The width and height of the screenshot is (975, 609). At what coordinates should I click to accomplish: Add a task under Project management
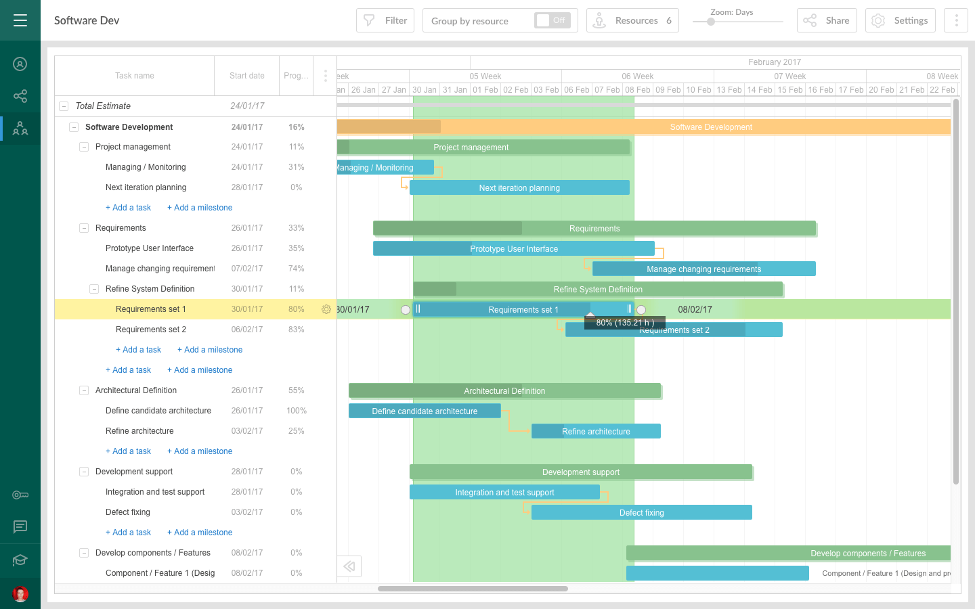129,207
